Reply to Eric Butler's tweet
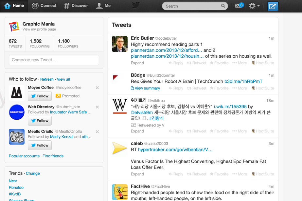302x201 pixels. 176,63
